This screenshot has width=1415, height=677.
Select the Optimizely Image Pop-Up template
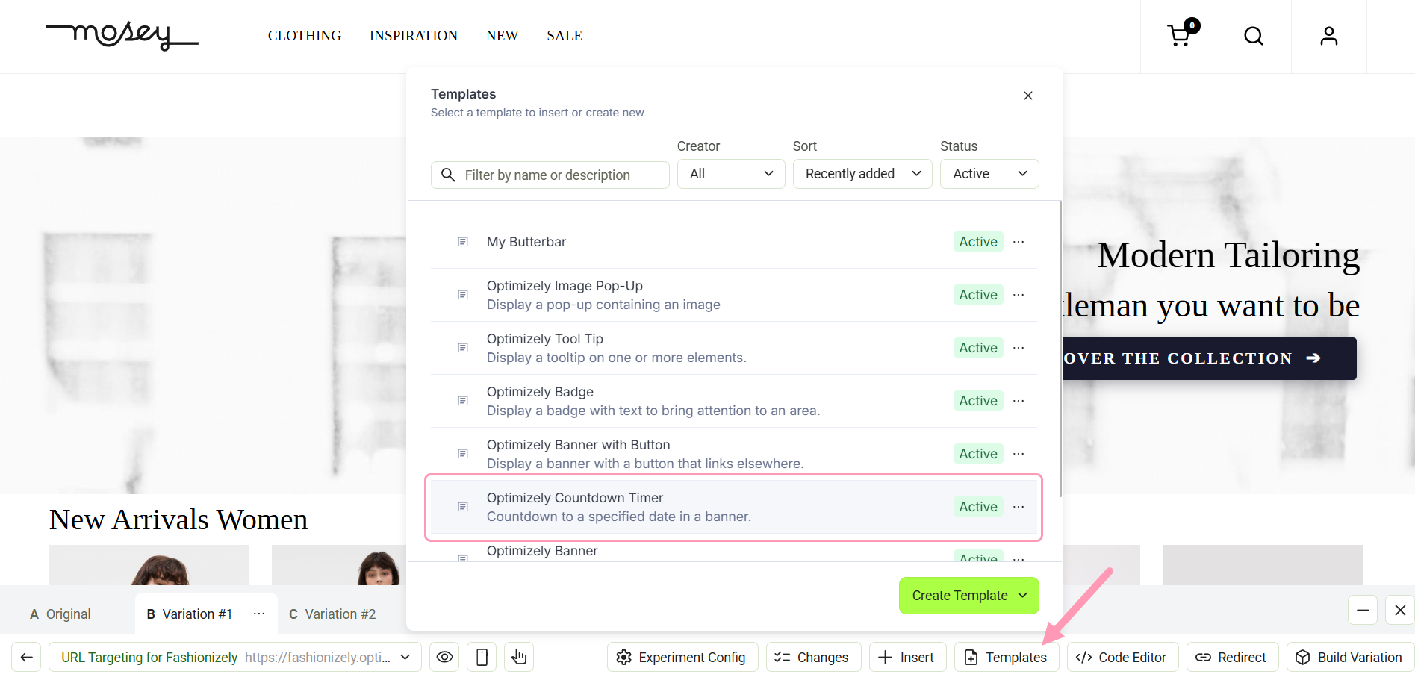[x=734, y=295]
